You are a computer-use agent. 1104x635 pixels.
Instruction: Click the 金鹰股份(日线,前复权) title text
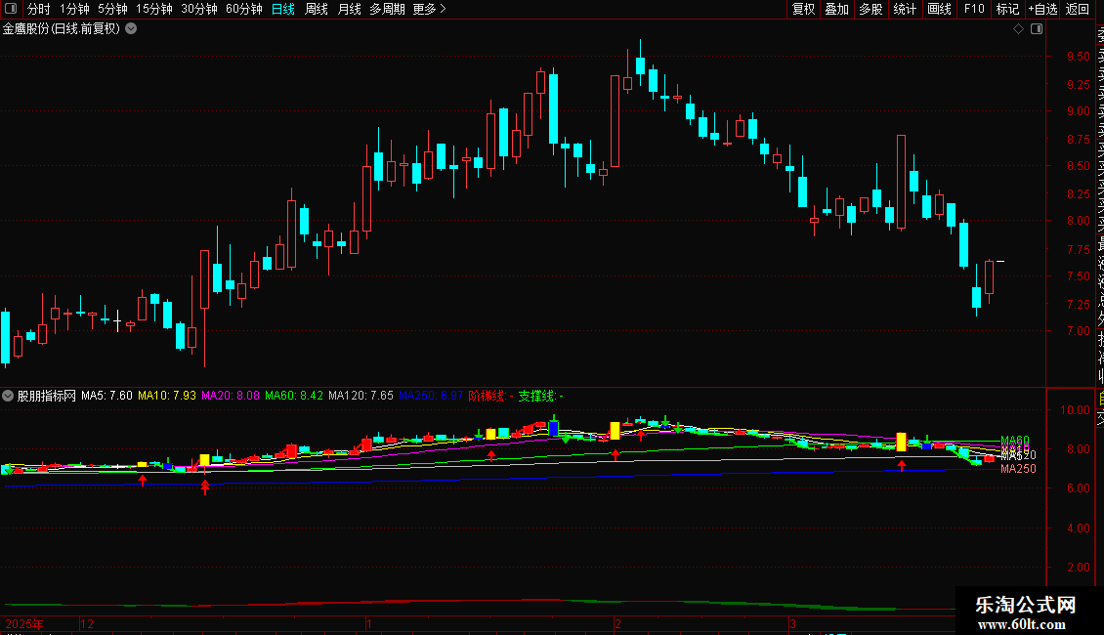62,29
